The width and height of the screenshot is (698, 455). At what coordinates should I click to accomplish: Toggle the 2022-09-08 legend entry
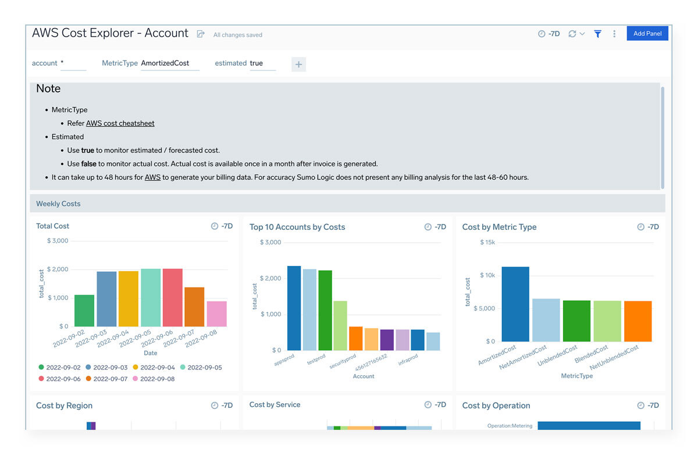tap(154, 379)
